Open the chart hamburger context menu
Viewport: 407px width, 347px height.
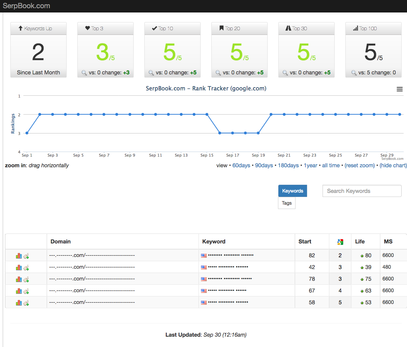pyautogui.click(x=400, y=89)
